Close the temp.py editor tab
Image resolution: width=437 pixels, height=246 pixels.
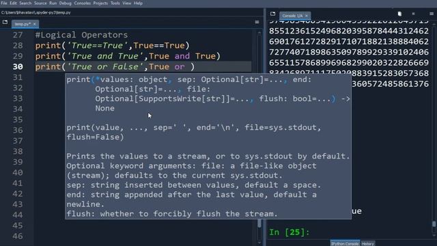click(35, 24)
